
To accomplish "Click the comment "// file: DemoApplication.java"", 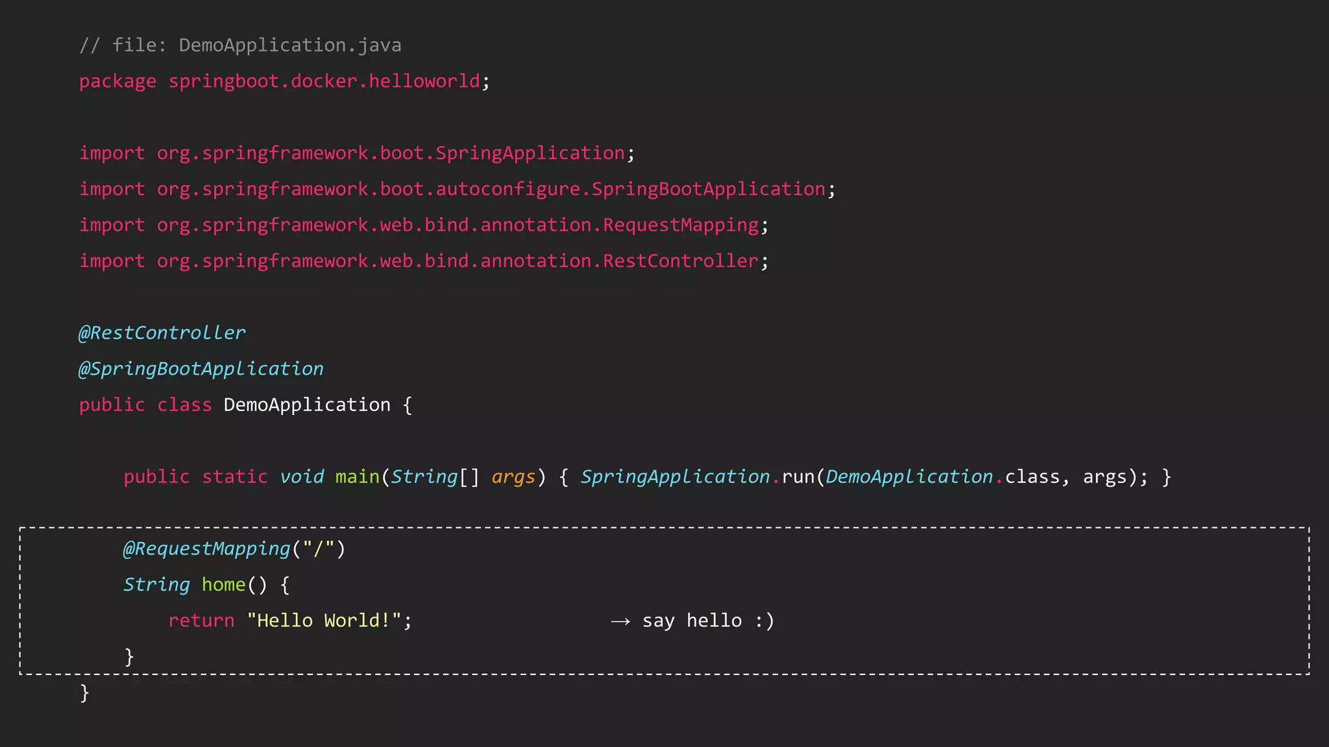I will [240, 45].
